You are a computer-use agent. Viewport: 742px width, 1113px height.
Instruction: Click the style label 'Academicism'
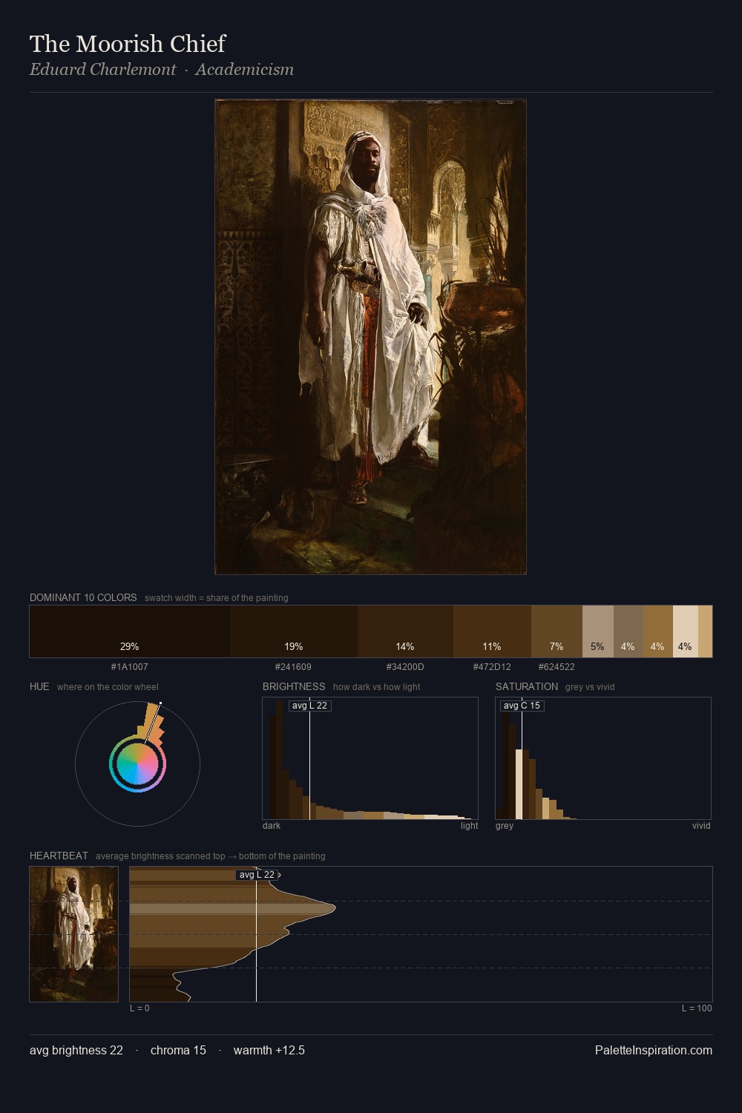[245, 70]
